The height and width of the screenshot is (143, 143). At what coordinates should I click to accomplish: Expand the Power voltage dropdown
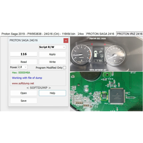23,67
